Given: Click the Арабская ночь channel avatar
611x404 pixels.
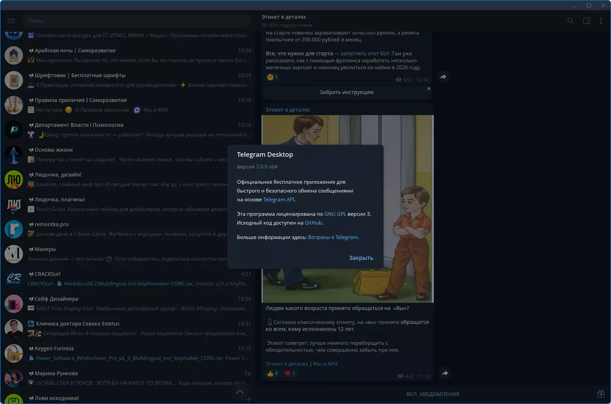Looking at the screenshot, I should point(14,55).
